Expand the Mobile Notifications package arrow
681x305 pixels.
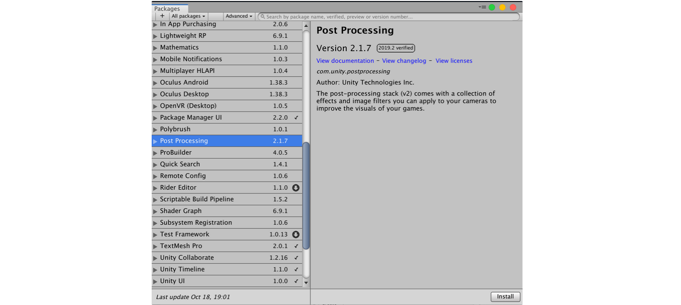pos(156,59)
